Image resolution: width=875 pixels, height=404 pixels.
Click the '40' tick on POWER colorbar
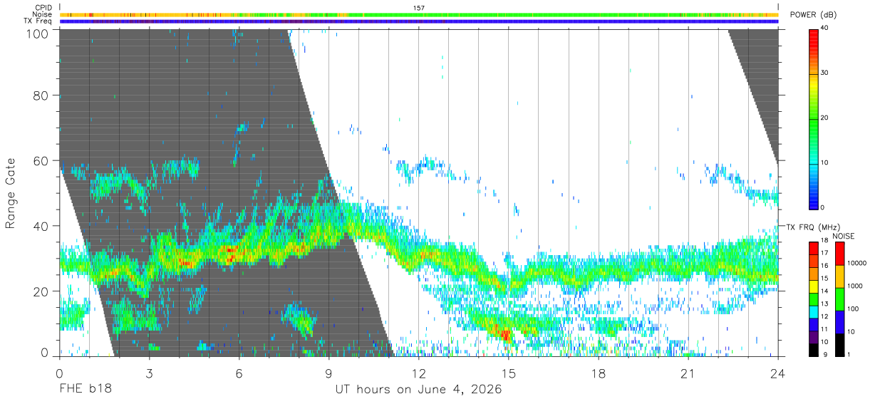[x=824, y=29]
